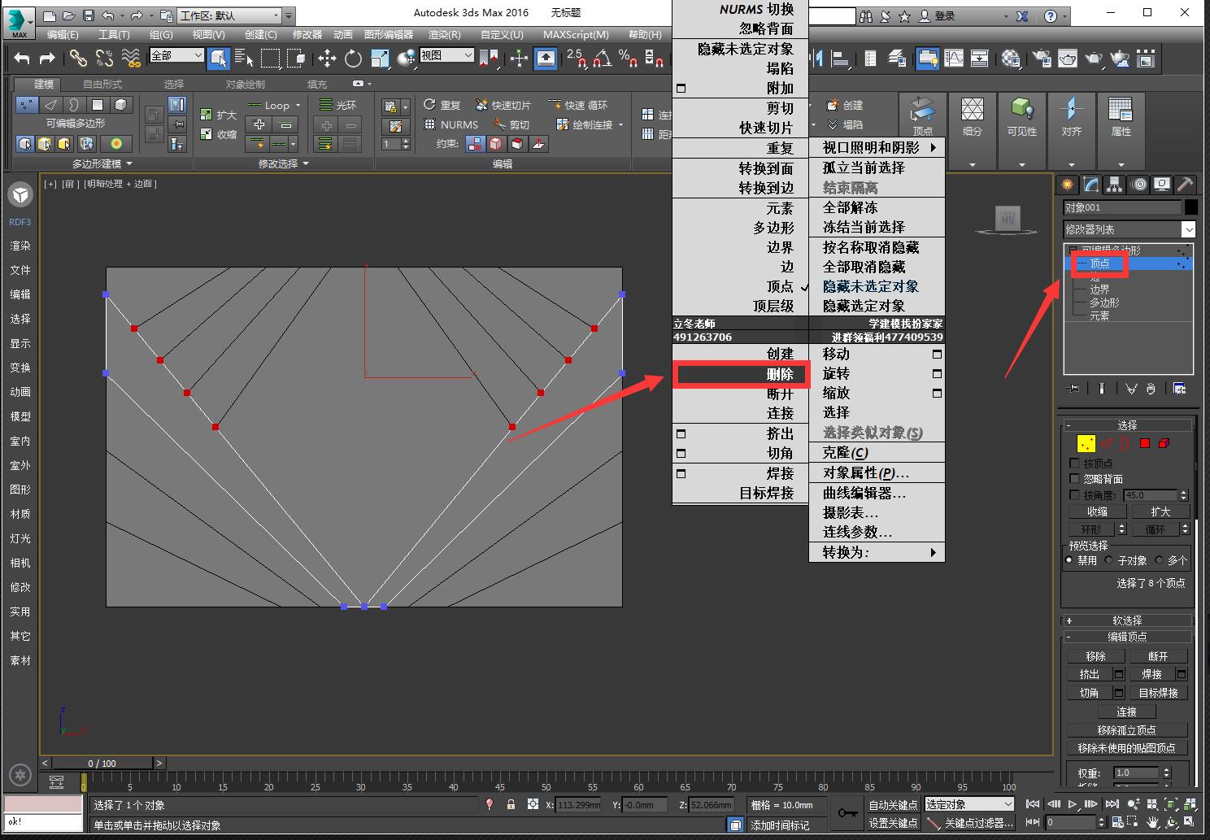Click the 连接 button in 编辑顶点

pos(1126,712)
